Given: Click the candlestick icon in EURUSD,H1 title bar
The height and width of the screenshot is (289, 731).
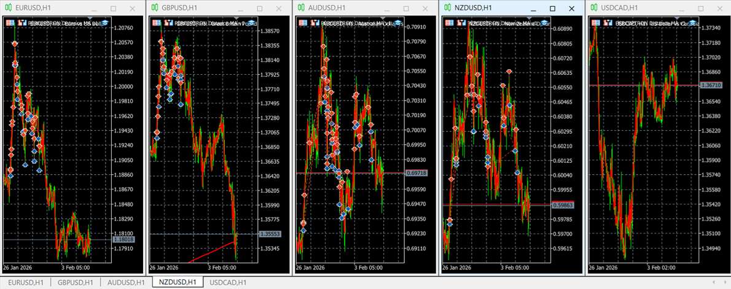Looking at the screenshot, I should point(9,7).
